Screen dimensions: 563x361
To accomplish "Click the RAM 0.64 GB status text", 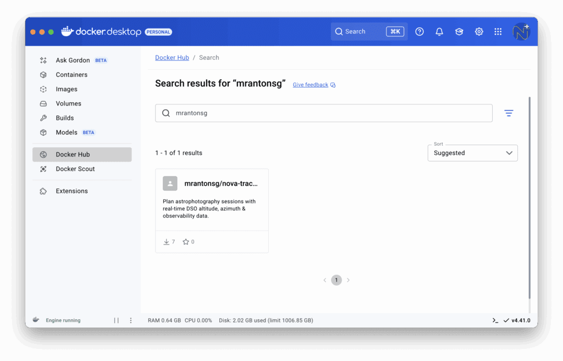I will pyautogui.click(x=164, y=320).
